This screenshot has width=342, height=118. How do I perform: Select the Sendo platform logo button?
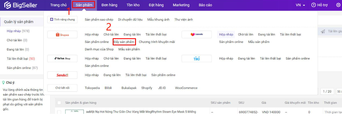[x=62, y=75]
